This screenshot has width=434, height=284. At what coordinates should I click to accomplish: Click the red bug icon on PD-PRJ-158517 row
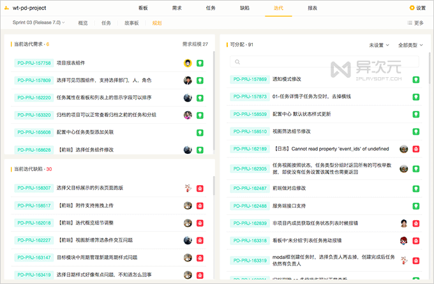pyautogui.click(x=200, y=206)
